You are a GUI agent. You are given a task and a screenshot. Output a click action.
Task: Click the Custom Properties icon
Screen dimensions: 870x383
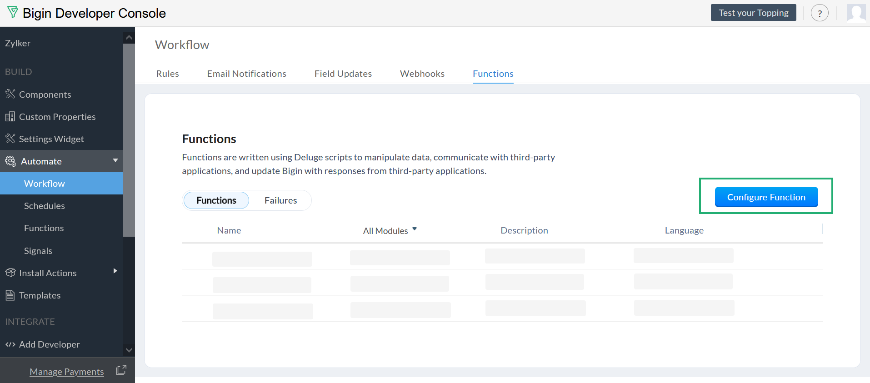pos(10,117)
